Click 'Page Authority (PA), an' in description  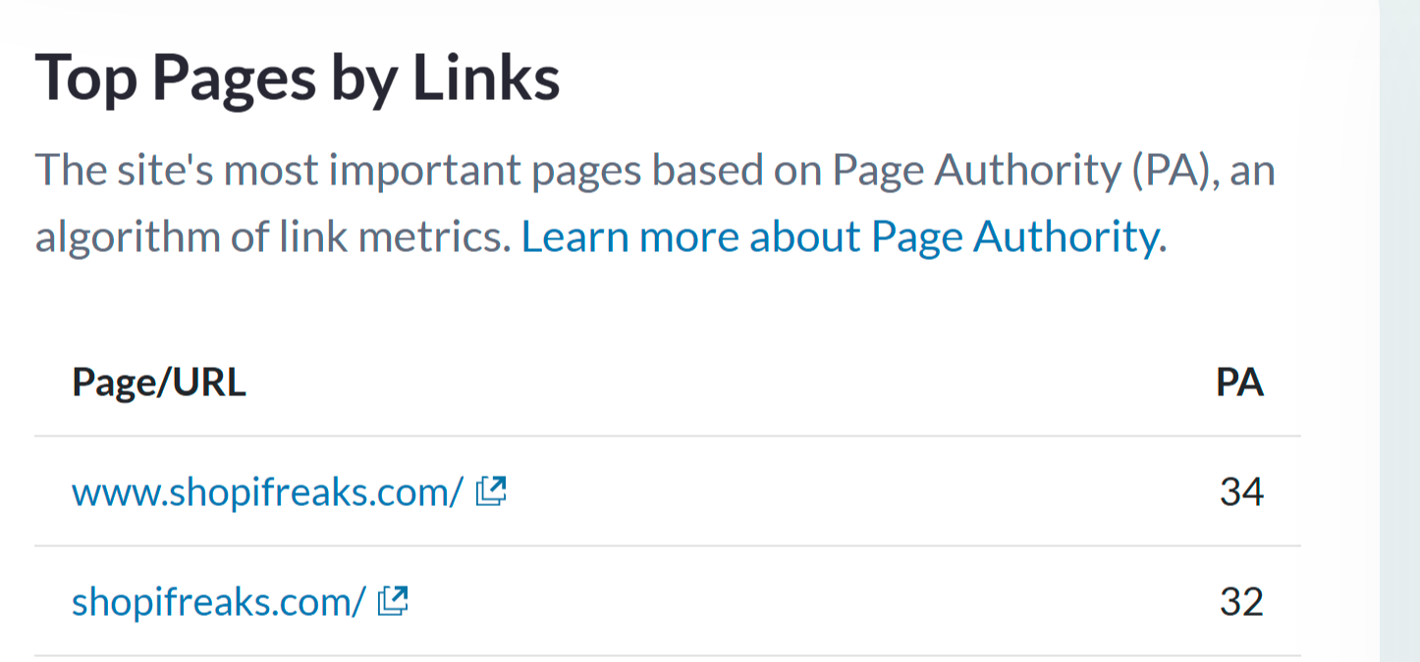1054,171
